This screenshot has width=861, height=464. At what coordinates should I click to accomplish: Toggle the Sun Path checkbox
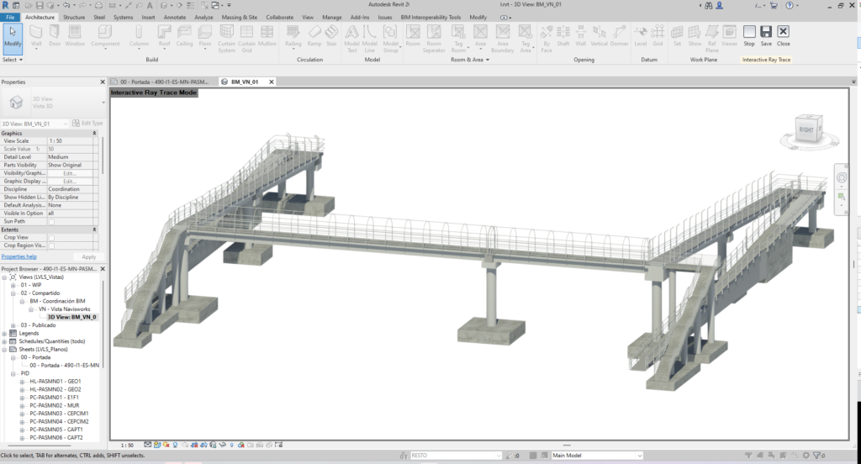coord(51,221)
